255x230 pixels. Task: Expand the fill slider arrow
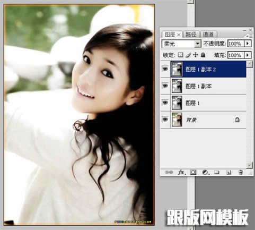click(x=248, y=55)
